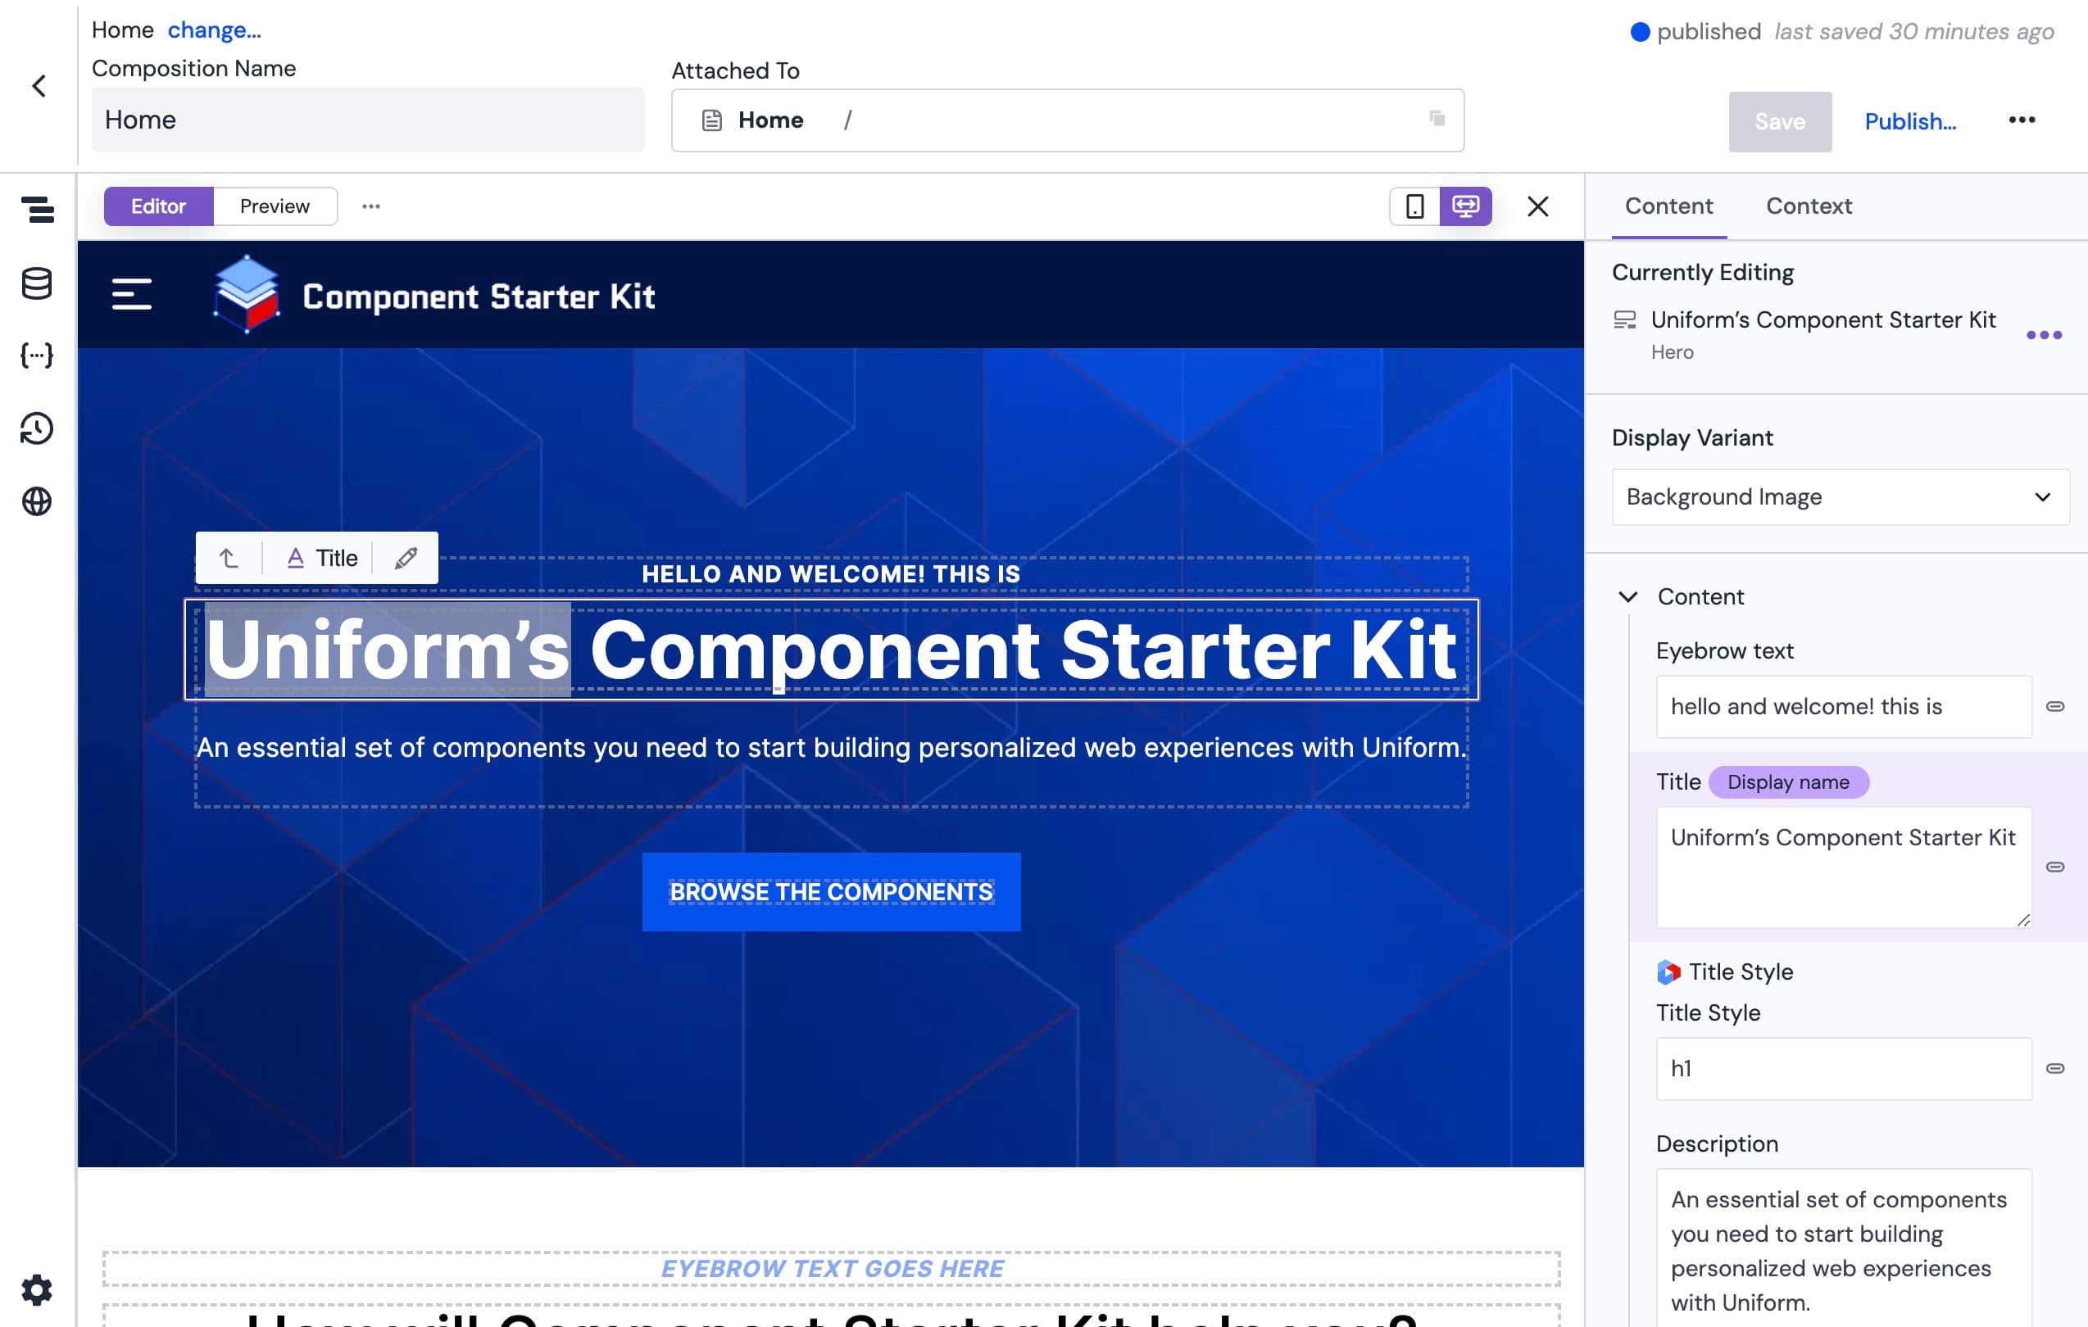Image resolution: width=2088 pixels, height=1327 pixels.
Task: Open the globe localization icon
Action: pos(36,501)
